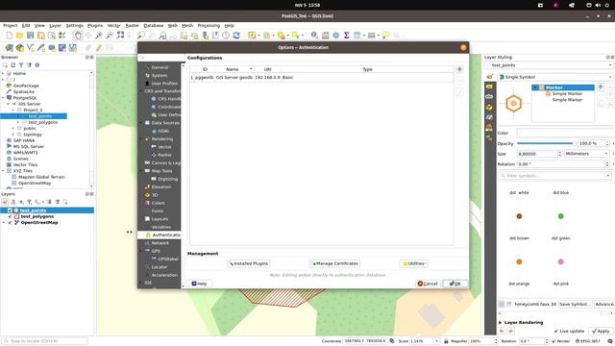Select Network in the Options sidebar

[160, 243]
